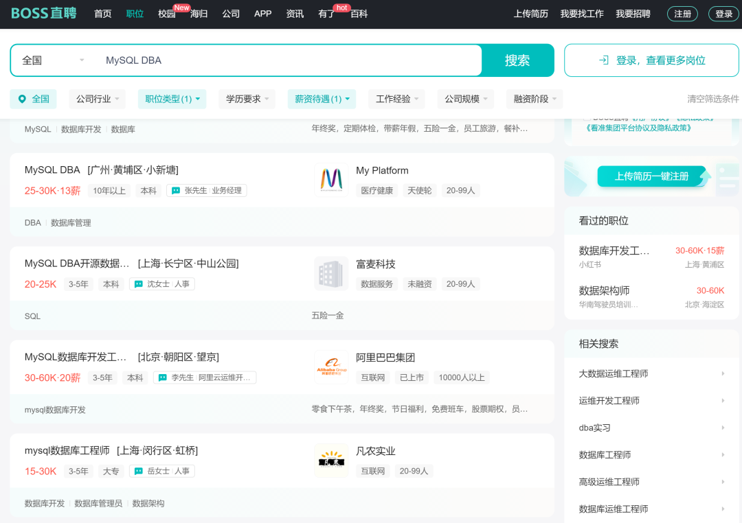This screenshot has width=742, height=523.
Task: Click 上传简历 link in header
Action: click(x=531, y=14)
